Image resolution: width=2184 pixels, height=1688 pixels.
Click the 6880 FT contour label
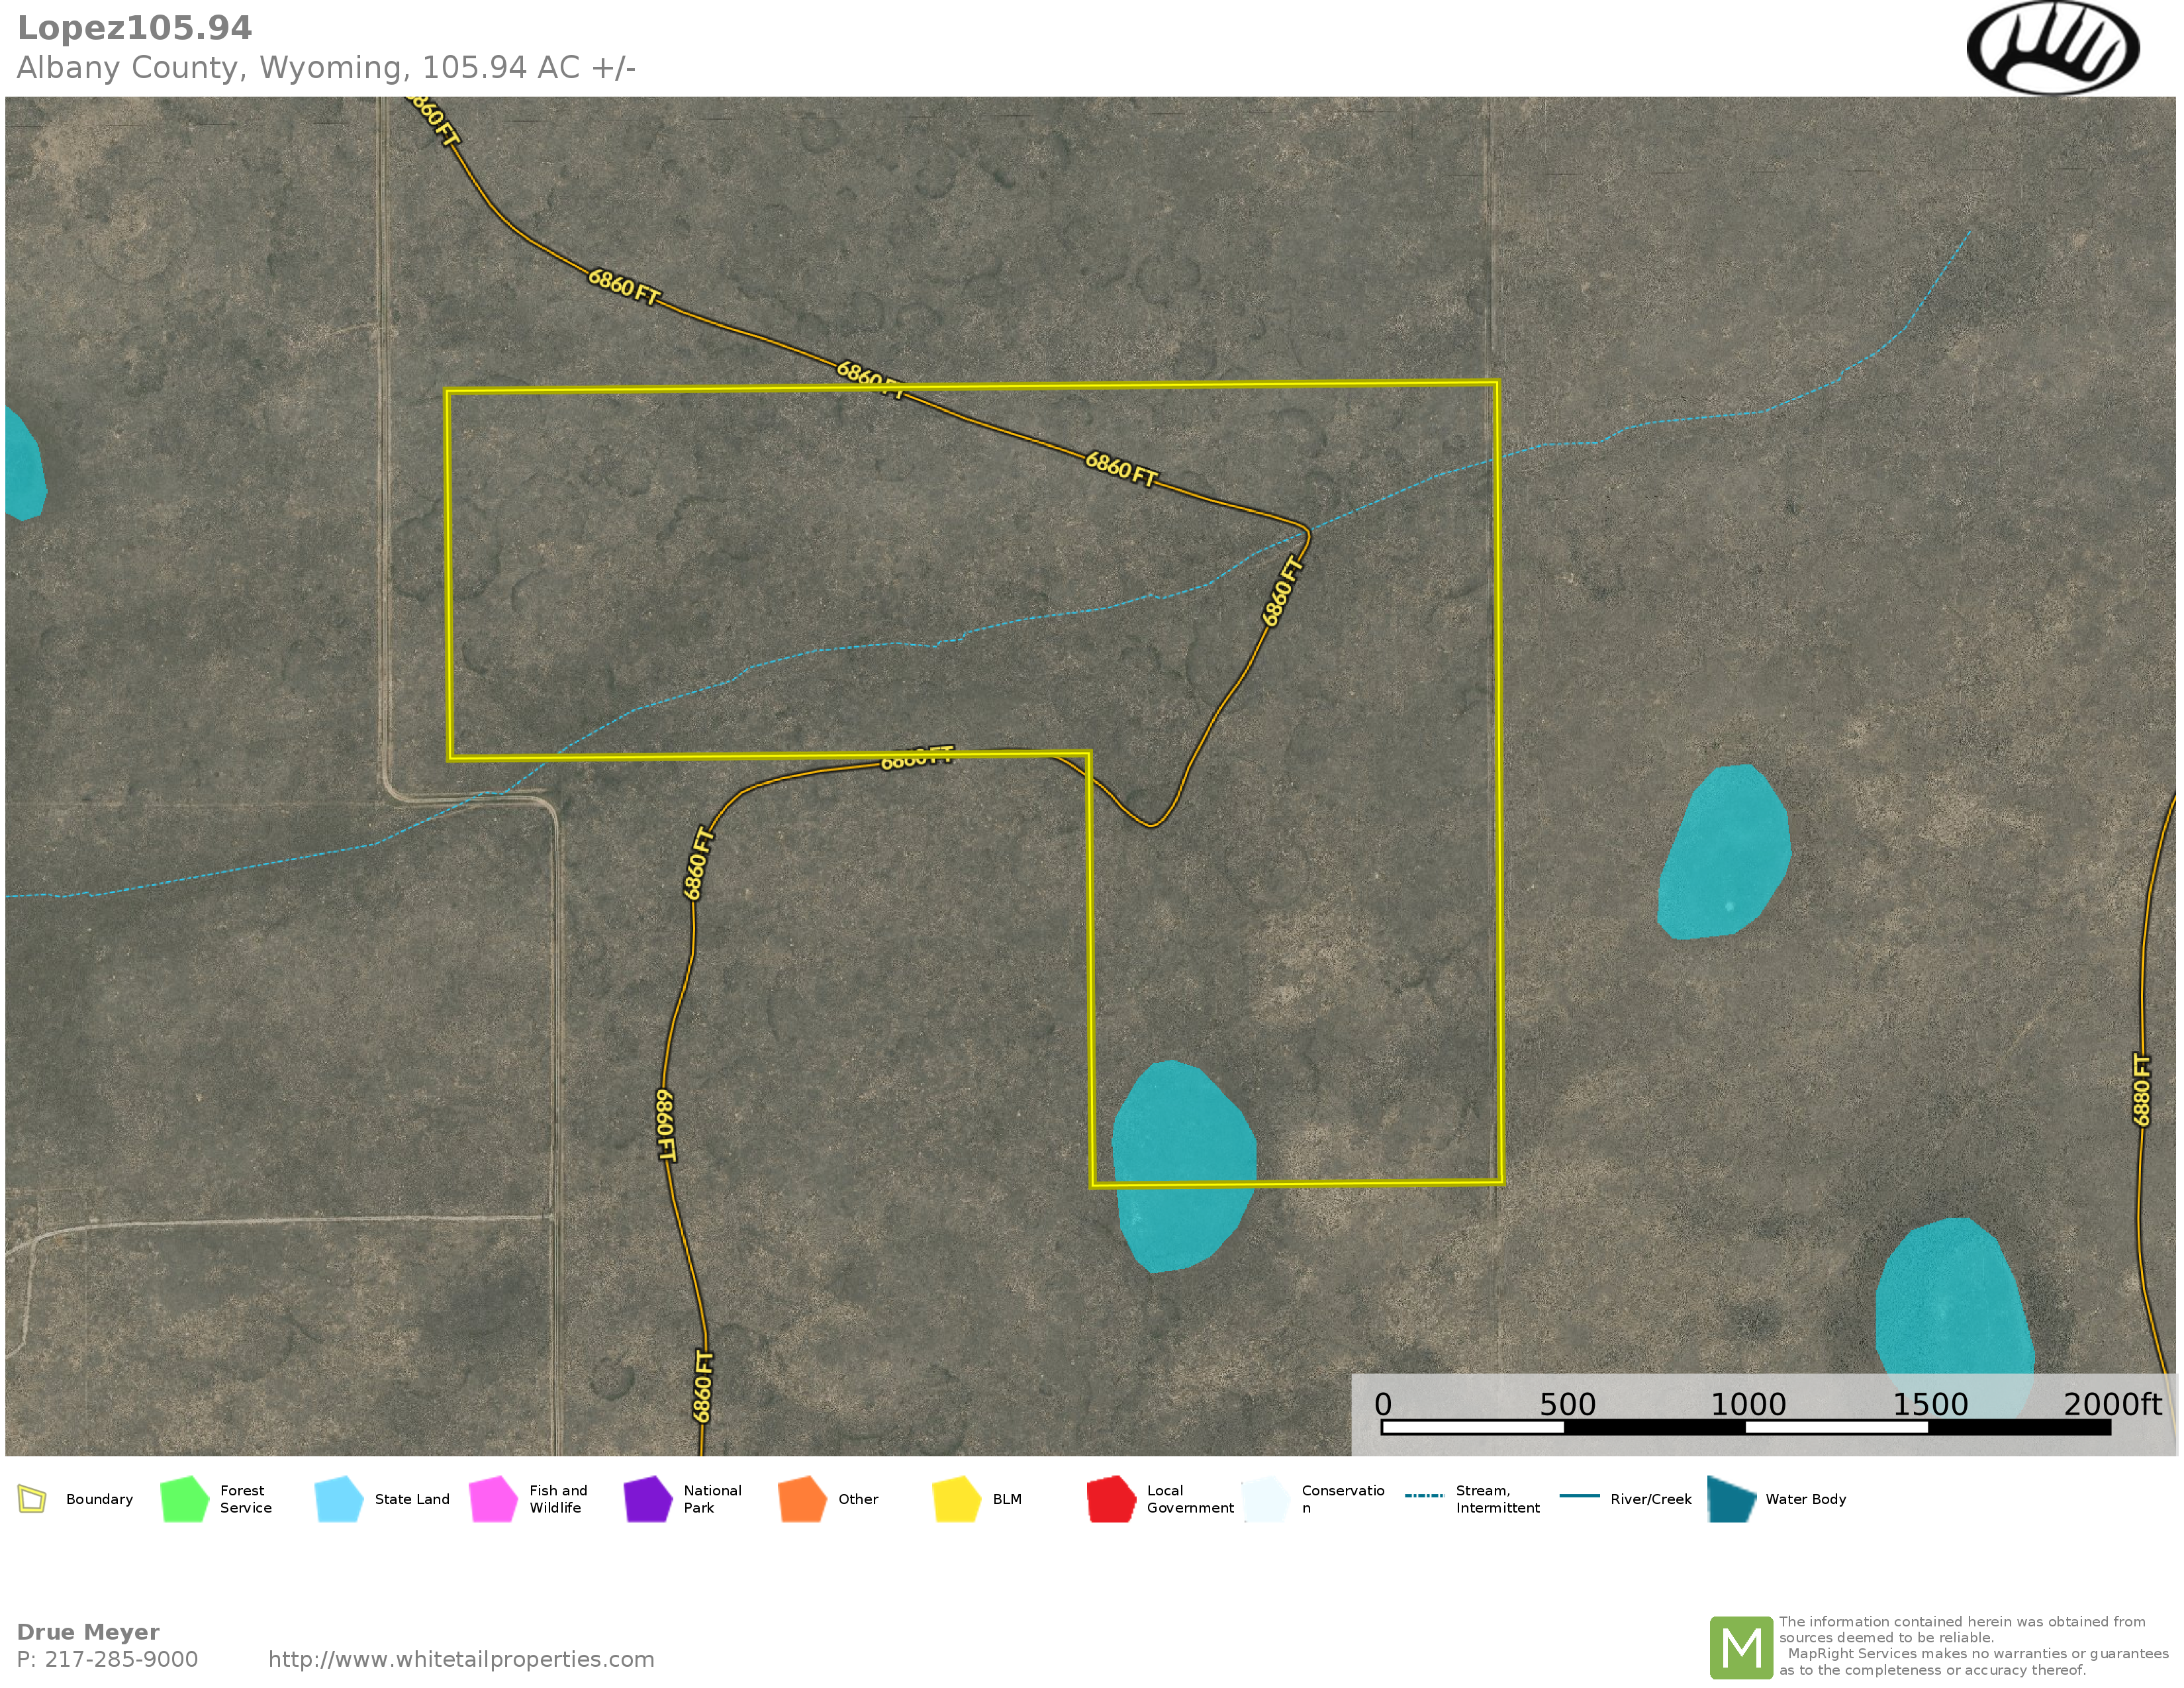2141,1090
